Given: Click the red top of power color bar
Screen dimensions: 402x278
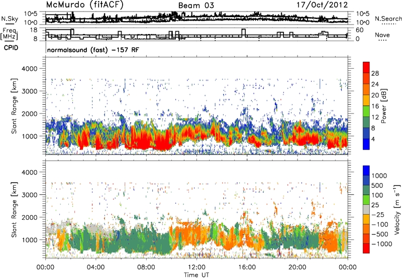Looking at the screenshot, I should [x=366, y=67].
